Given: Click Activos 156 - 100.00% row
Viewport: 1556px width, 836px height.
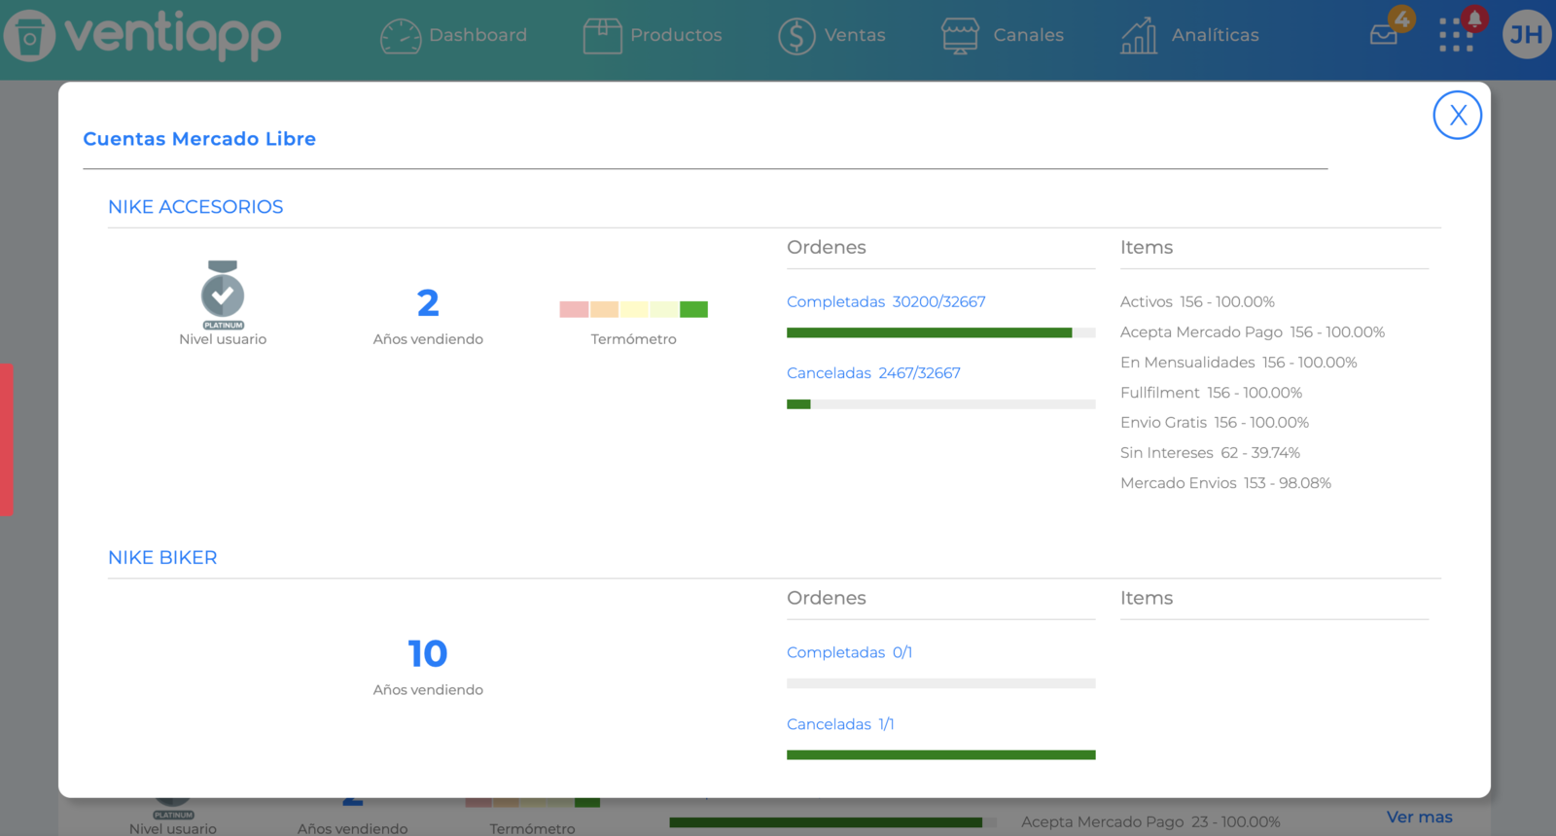Looking at the screenshot, I should (x=1197, y=302).
